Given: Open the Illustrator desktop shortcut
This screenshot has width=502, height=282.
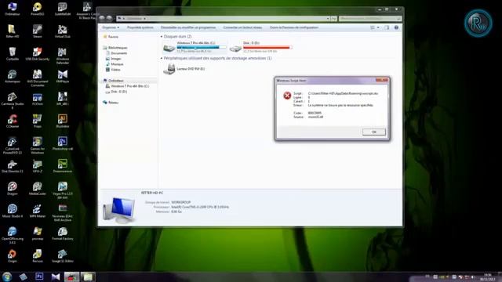Looking at the screenshot, I should click(x=63, y=121).
